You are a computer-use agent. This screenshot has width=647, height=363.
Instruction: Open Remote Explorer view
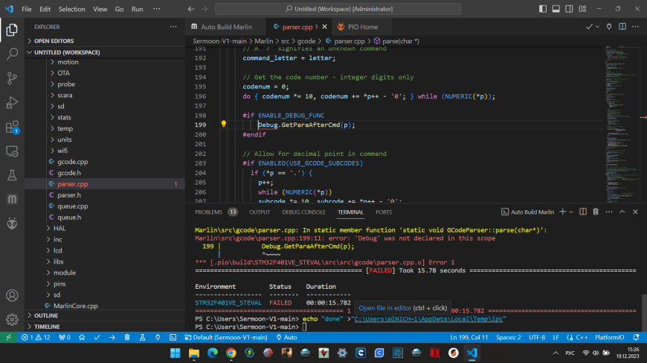point(12,151)
